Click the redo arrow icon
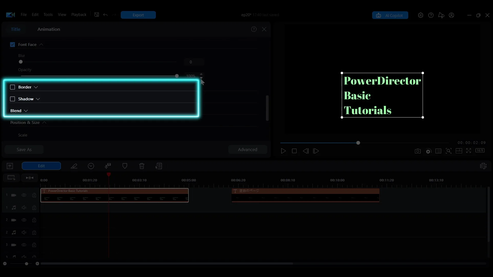The width and height of the screenshot is (493, 277). [x=114, y=15]
